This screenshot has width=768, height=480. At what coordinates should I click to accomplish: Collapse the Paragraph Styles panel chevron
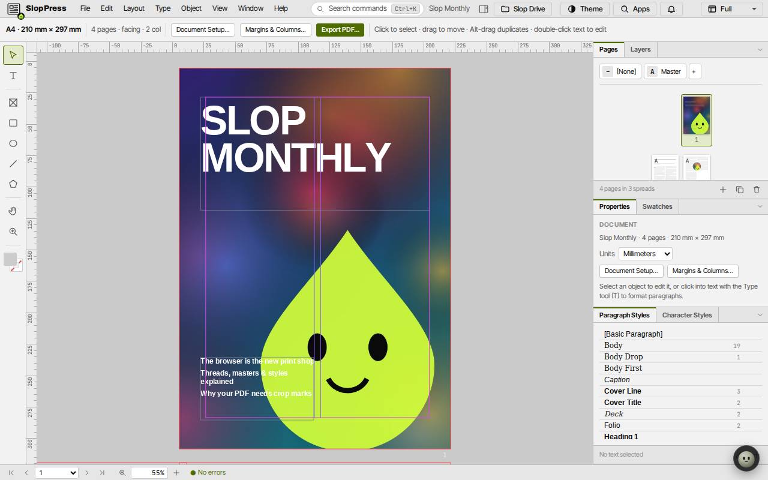760,315
